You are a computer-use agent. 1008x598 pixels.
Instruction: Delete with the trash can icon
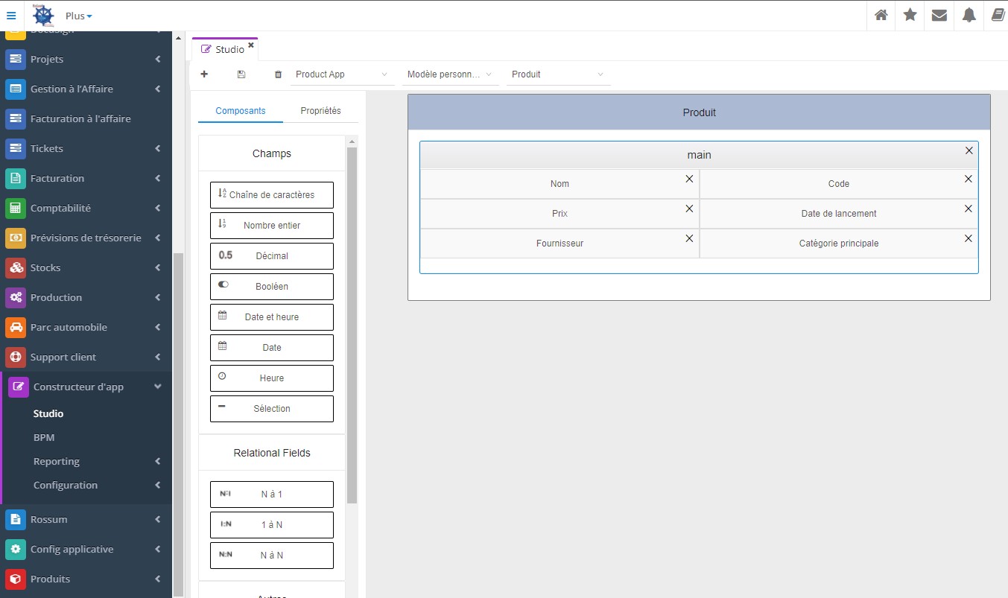coord(279,74)
